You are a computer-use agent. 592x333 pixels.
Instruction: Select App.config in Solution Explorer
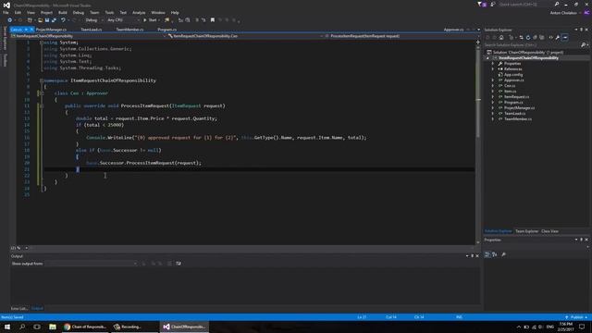click(x=513, y=74)
